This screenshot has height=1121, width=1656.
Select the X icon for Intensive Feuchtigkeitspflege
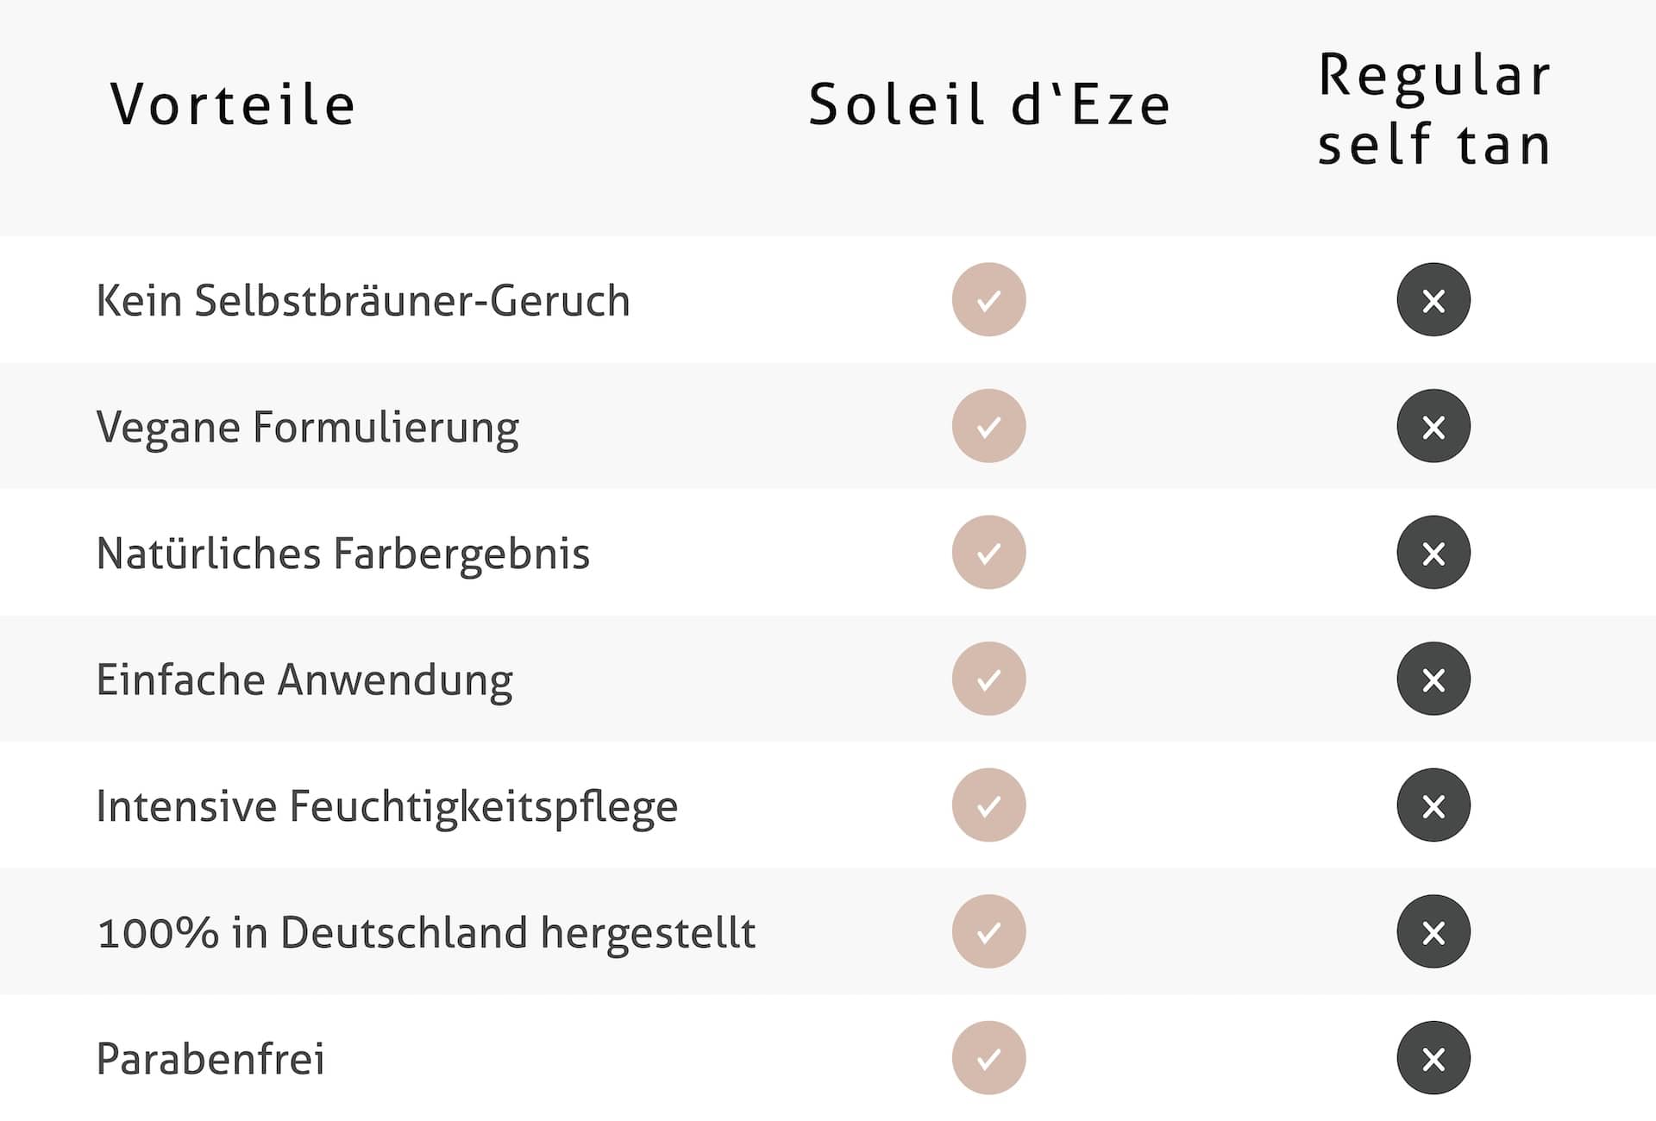[1433, 805]
